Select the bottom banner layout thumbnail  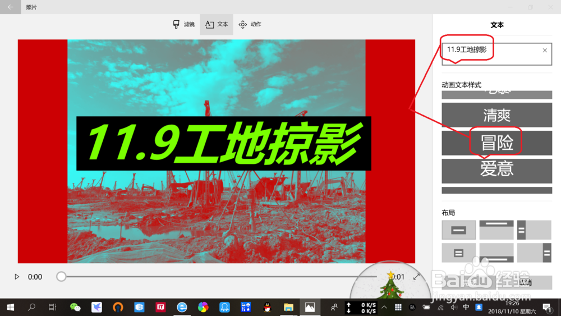[x=496, y=253]
